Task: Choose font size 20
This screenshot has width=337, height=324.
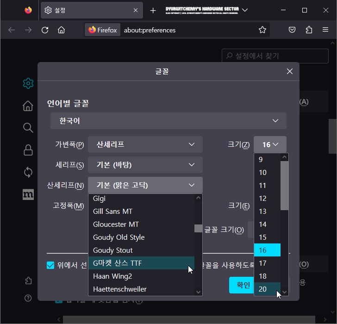Action: point(268,289)
